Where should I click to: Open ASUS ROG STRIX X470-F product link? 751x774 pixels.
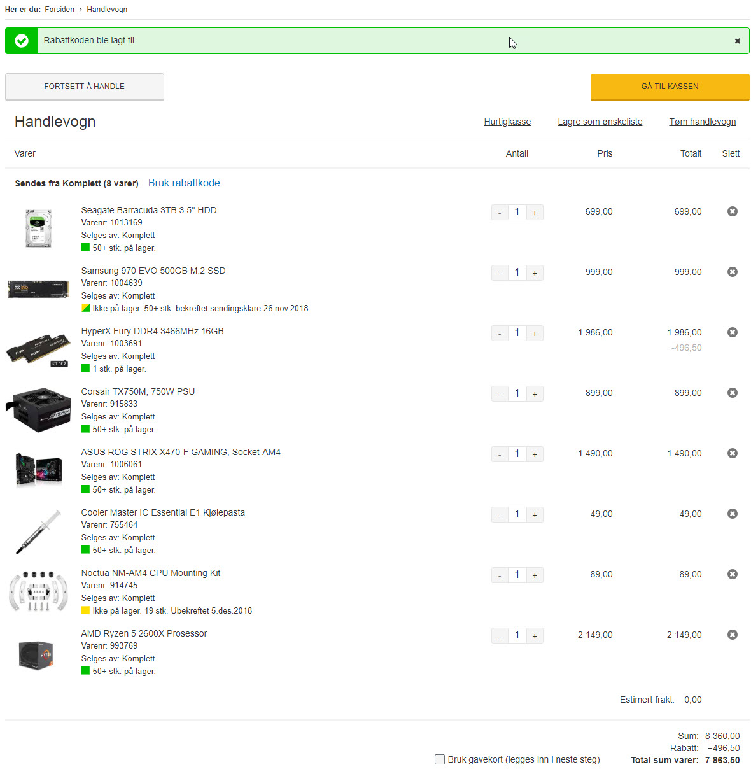click(x=181, y=452)
